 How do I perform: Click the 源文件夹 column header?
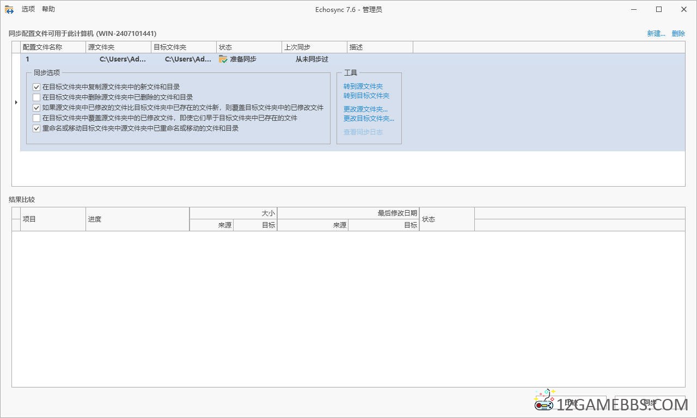118,47
